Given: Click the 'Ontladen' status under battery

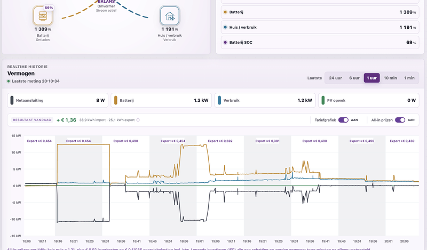Looking at the screenshot, I should 43,40.
